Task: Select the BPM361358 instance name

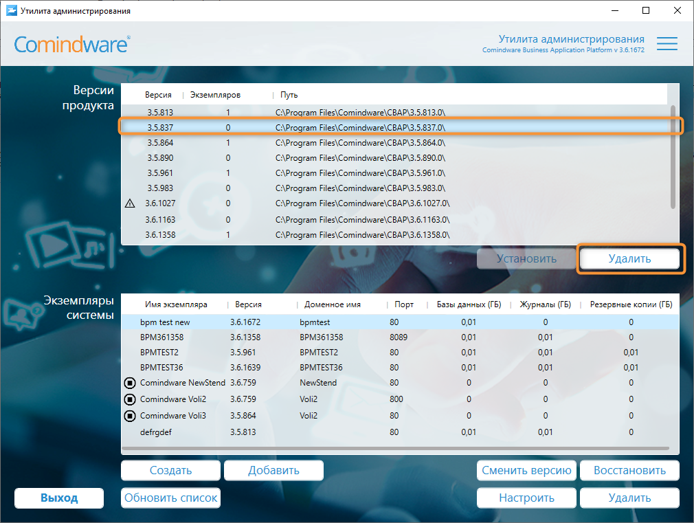Action: point(161,337)
